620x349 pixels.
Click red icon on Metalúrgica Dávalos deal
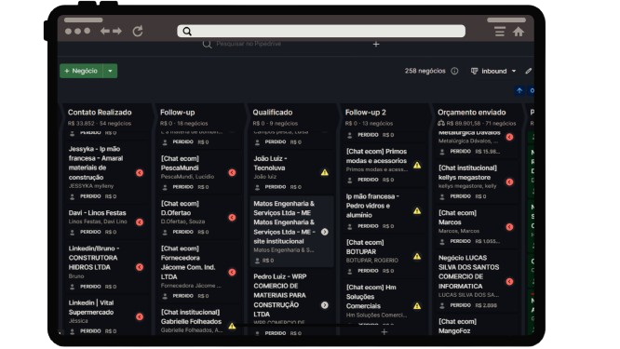(509, 137)
